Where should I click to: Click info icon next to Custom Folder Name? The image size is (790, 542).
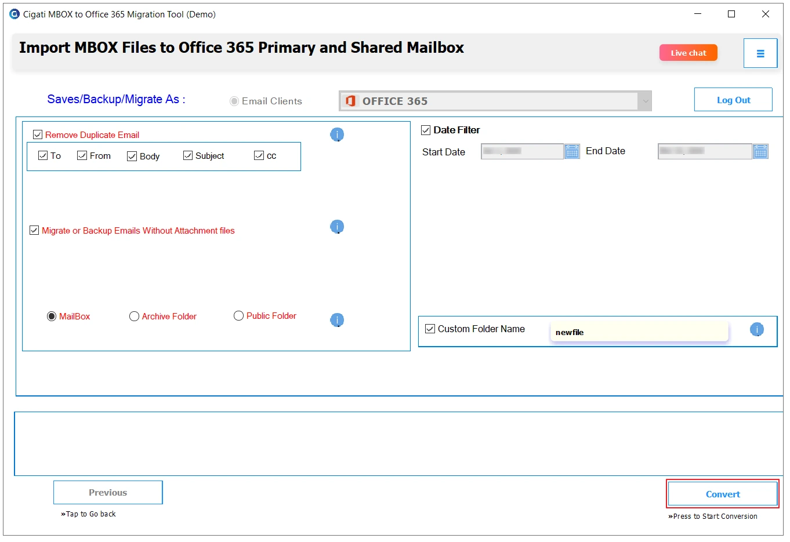(757, 330)
